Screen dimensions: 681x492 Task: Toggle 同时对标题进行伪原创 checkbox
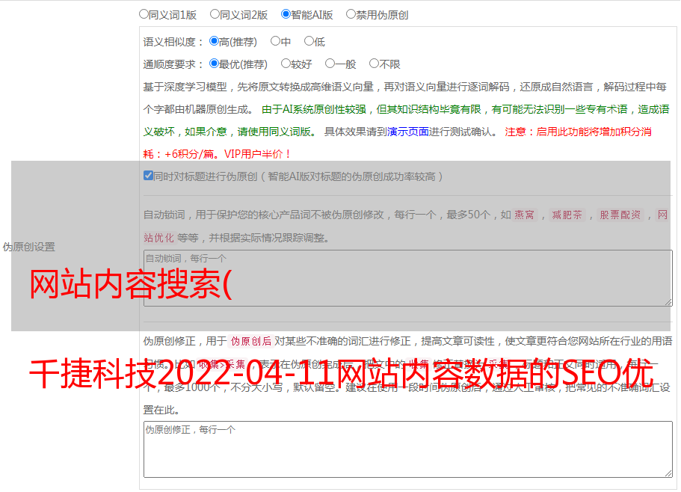pyautogui.click(x=148, y=176)
